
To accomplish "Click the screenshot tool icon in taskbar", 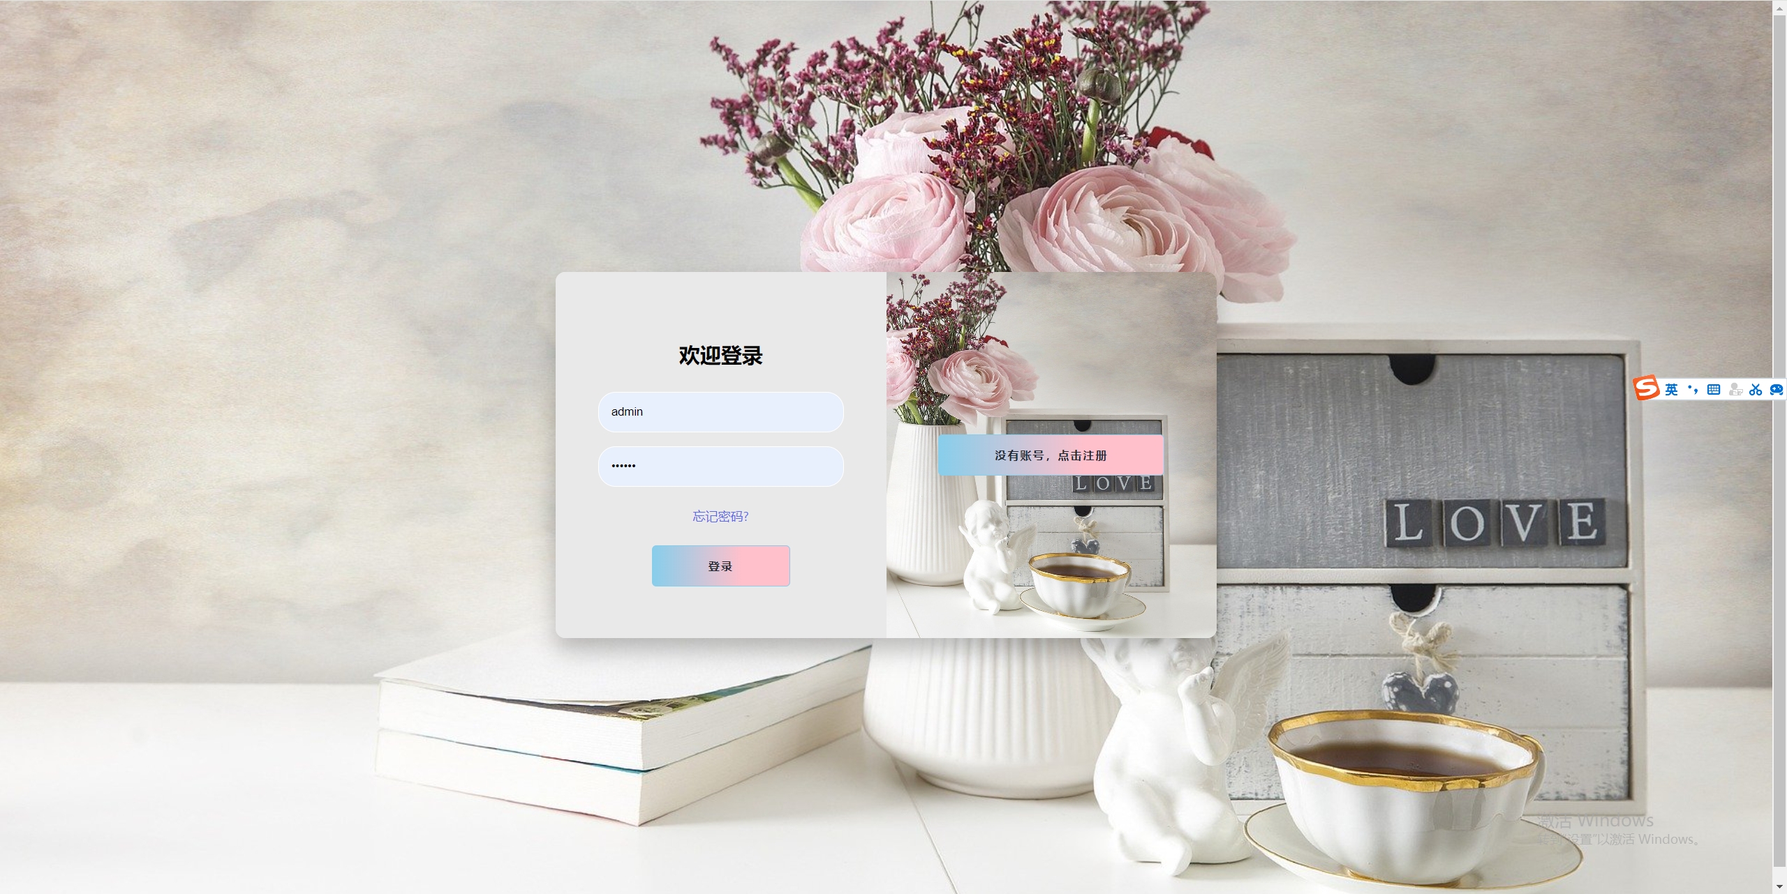I will pyautogui.click(x=1754, y=393).
